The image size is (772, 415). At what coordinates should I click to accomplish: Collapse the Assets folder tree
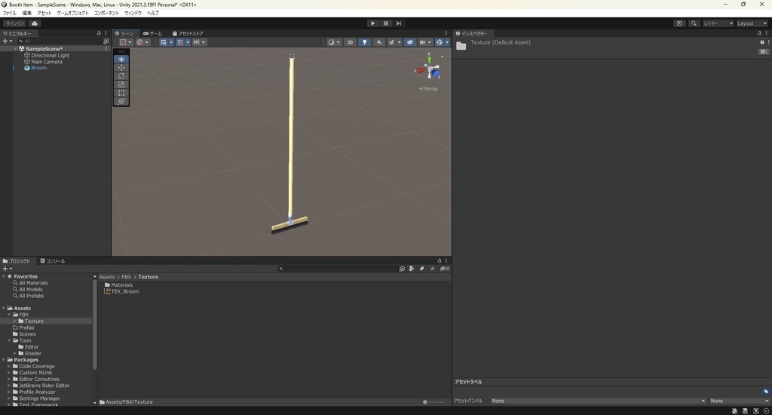(x=4, y=308)
